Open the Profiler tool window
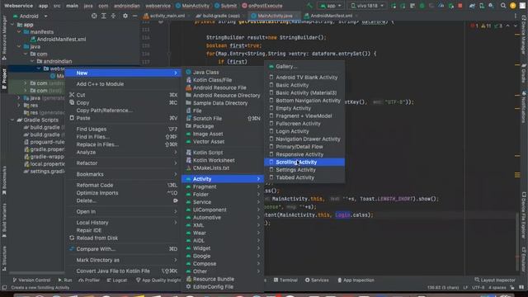Image resolution: width=528 pixels, height=297 pixels. pos(89,280)
